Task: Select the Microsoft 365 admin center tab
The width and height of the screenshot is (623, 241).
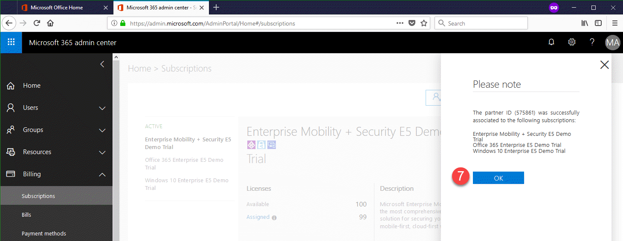Action: coord(162,8)
